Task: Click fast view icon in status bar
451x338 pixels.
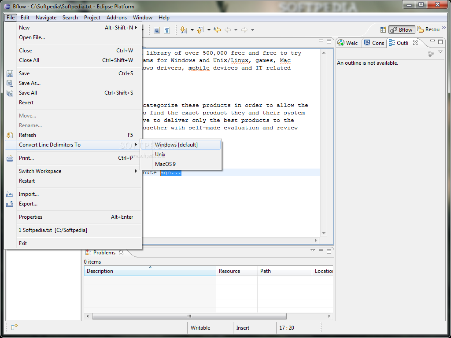Action: point(14,327)
